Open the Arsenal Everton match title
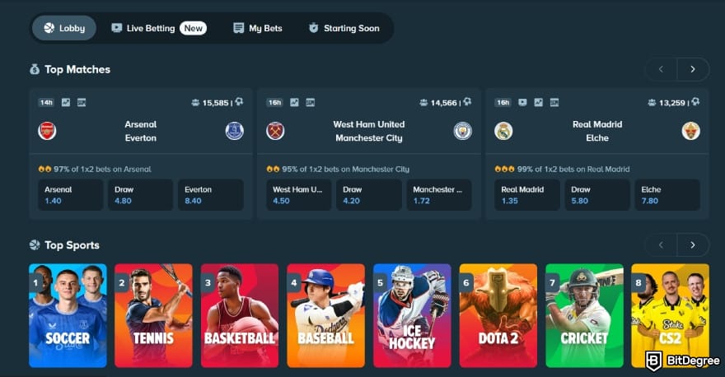Viewport: 725px width, 377px height. pos(141,131)
